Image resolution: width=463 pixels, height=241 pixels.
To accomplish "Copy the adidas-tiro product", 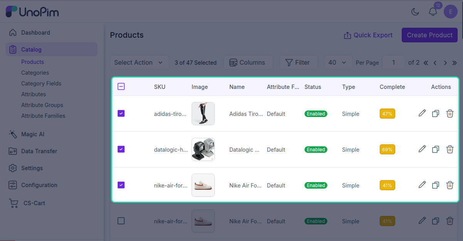I will [x=436, y=114].
